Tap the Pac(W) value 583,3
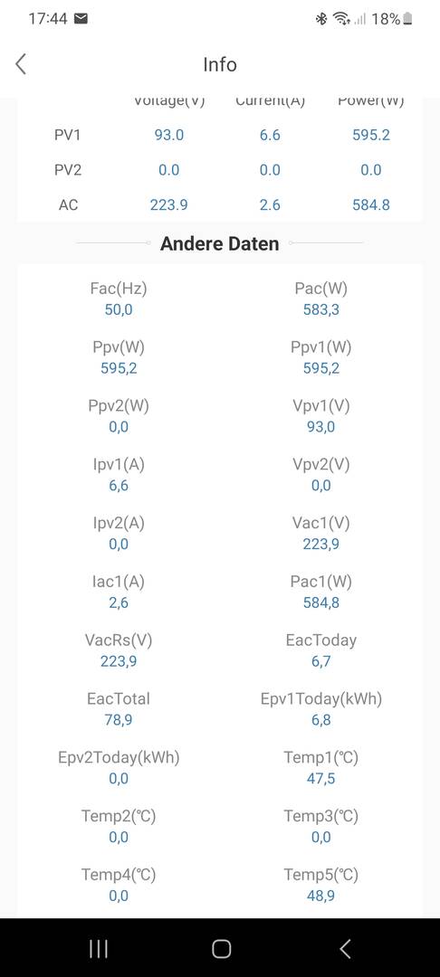The image size is (440, 977). coord(321,309)
